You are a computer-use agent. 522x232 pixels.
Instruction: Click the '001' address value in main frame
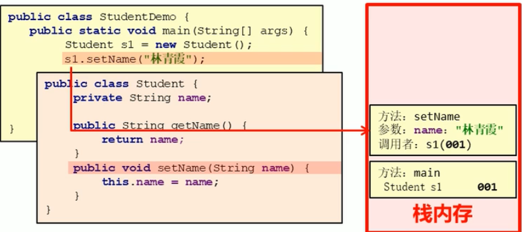487,187
